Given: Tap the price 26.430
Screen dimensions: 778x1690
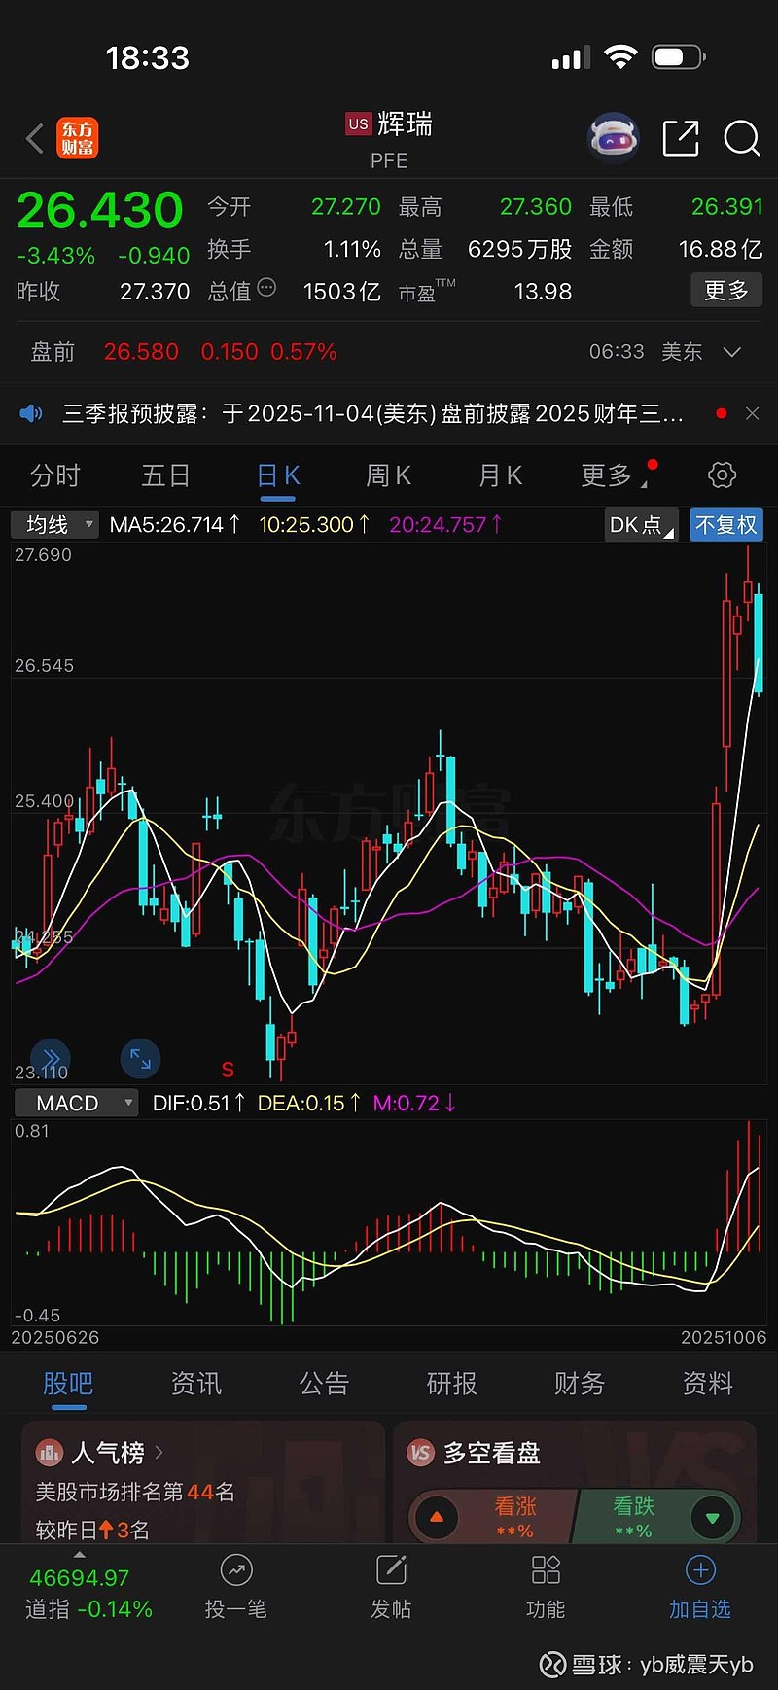Looking at the screenshot, I should point(100,210).
